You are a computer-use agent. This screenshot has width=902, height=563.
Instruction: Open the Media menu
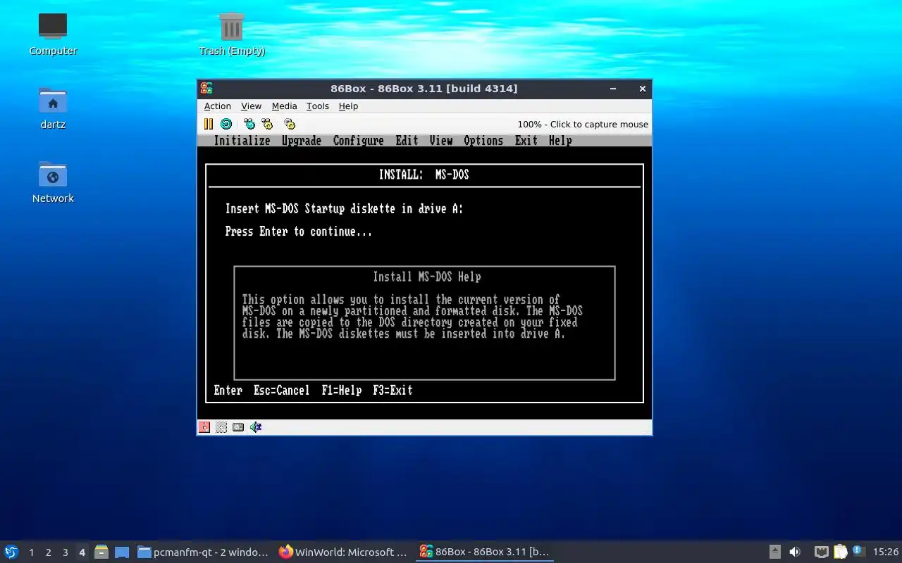click(x=284, y=106)
